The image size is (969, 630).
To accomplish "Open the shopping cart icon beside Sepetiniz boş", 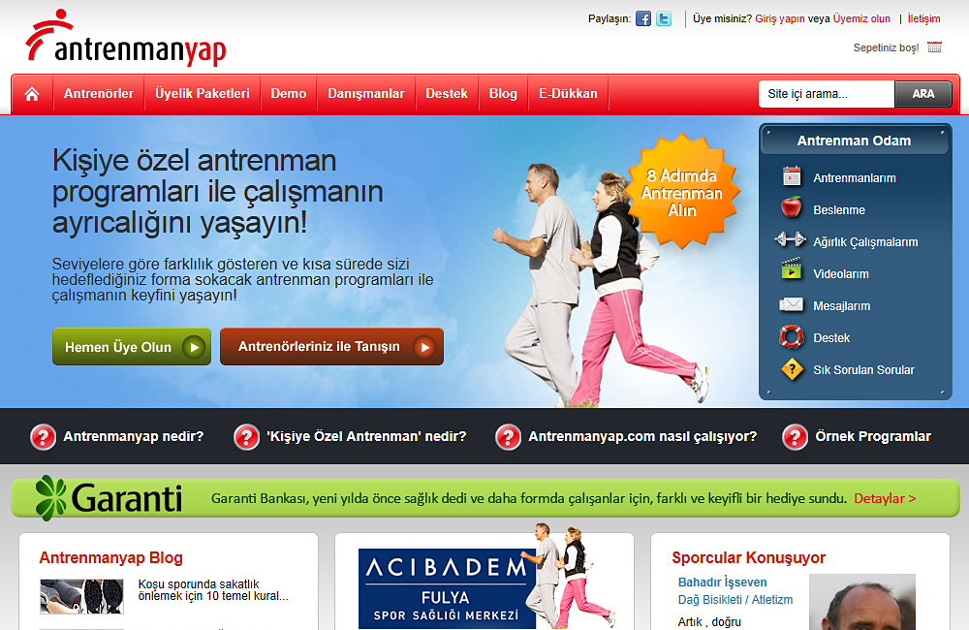I will pyautogui.click(x=934, y=47).
